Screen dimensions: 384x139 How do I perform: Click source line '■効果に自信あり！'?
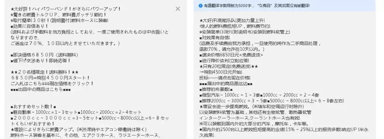click(29, 26)
